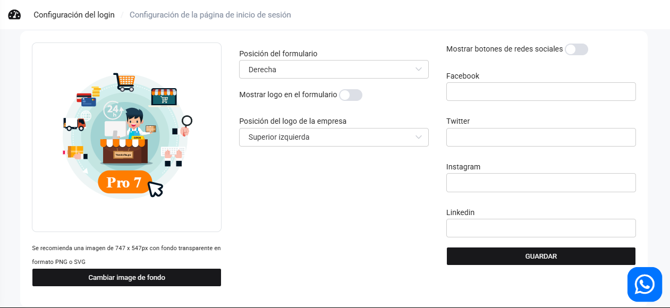This screenshot has height=308, width=670.
Task: Click the chevron next to Superior izquierda
Action: tap(419, 137)
